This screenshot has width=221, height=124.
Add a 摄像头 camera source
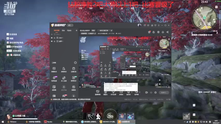click(106, 93)
